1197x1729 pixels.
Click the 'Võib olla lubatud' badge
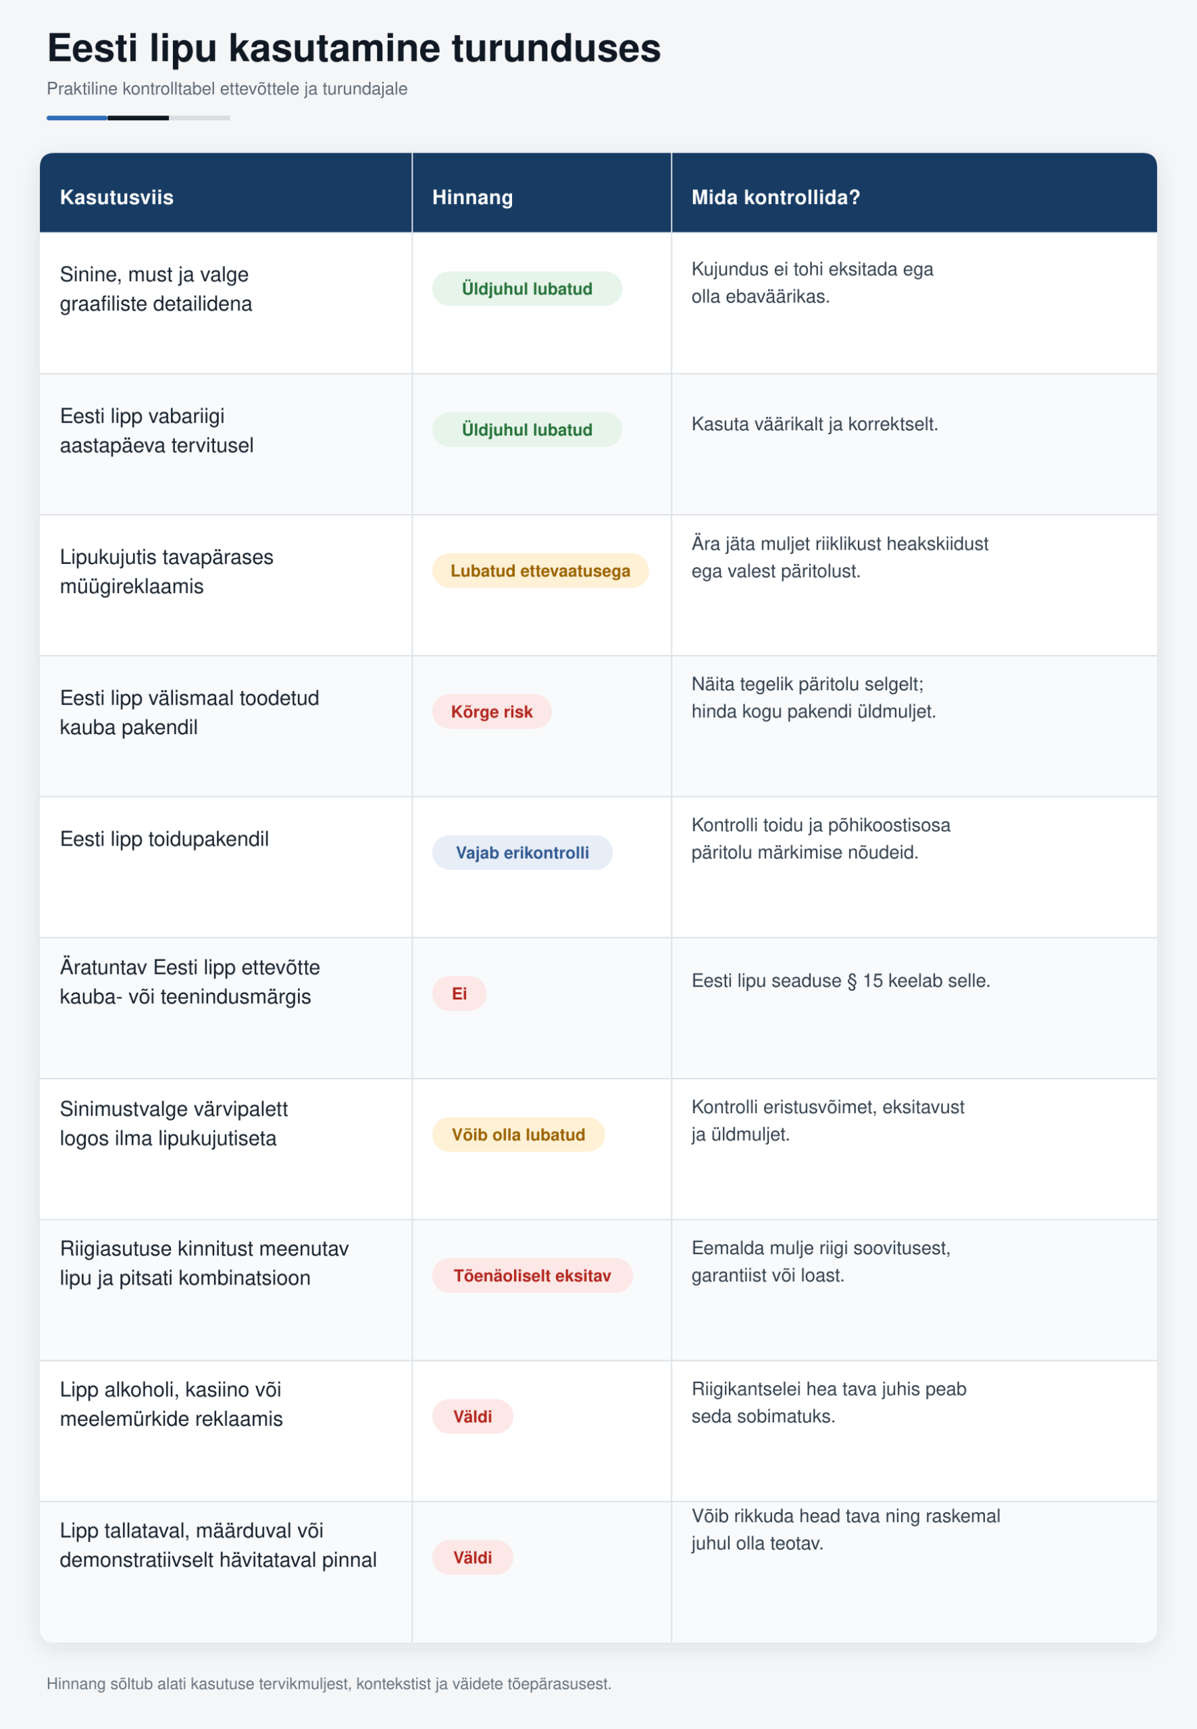click(518, 1135)
